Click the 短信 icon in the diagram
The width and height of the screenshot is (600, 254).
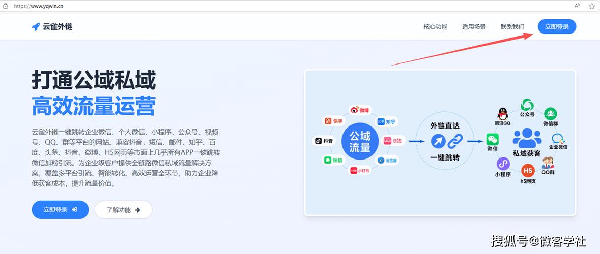[x=327, y=161]
